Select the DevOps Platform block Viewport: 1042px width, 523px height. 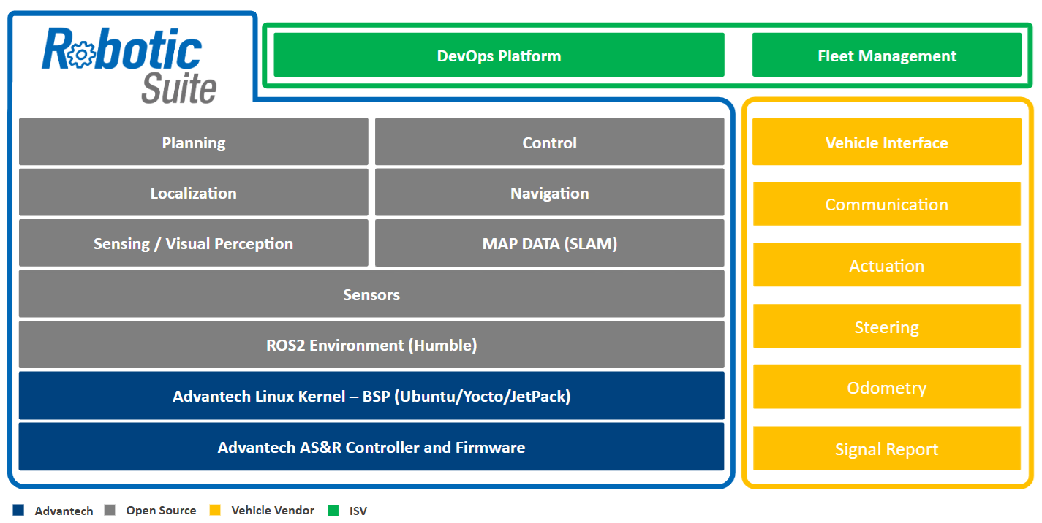(x=499, y=56)
